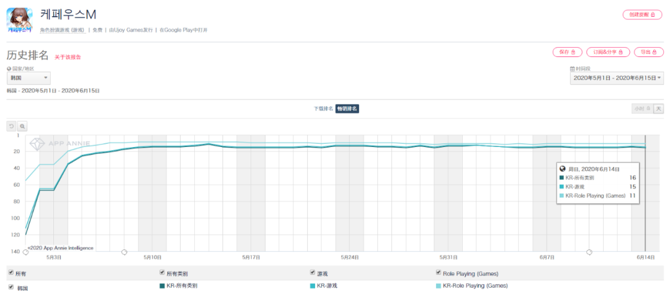
Task: Uncheck the Role Playing (Games) checkbox
Action: pos(439,273)
